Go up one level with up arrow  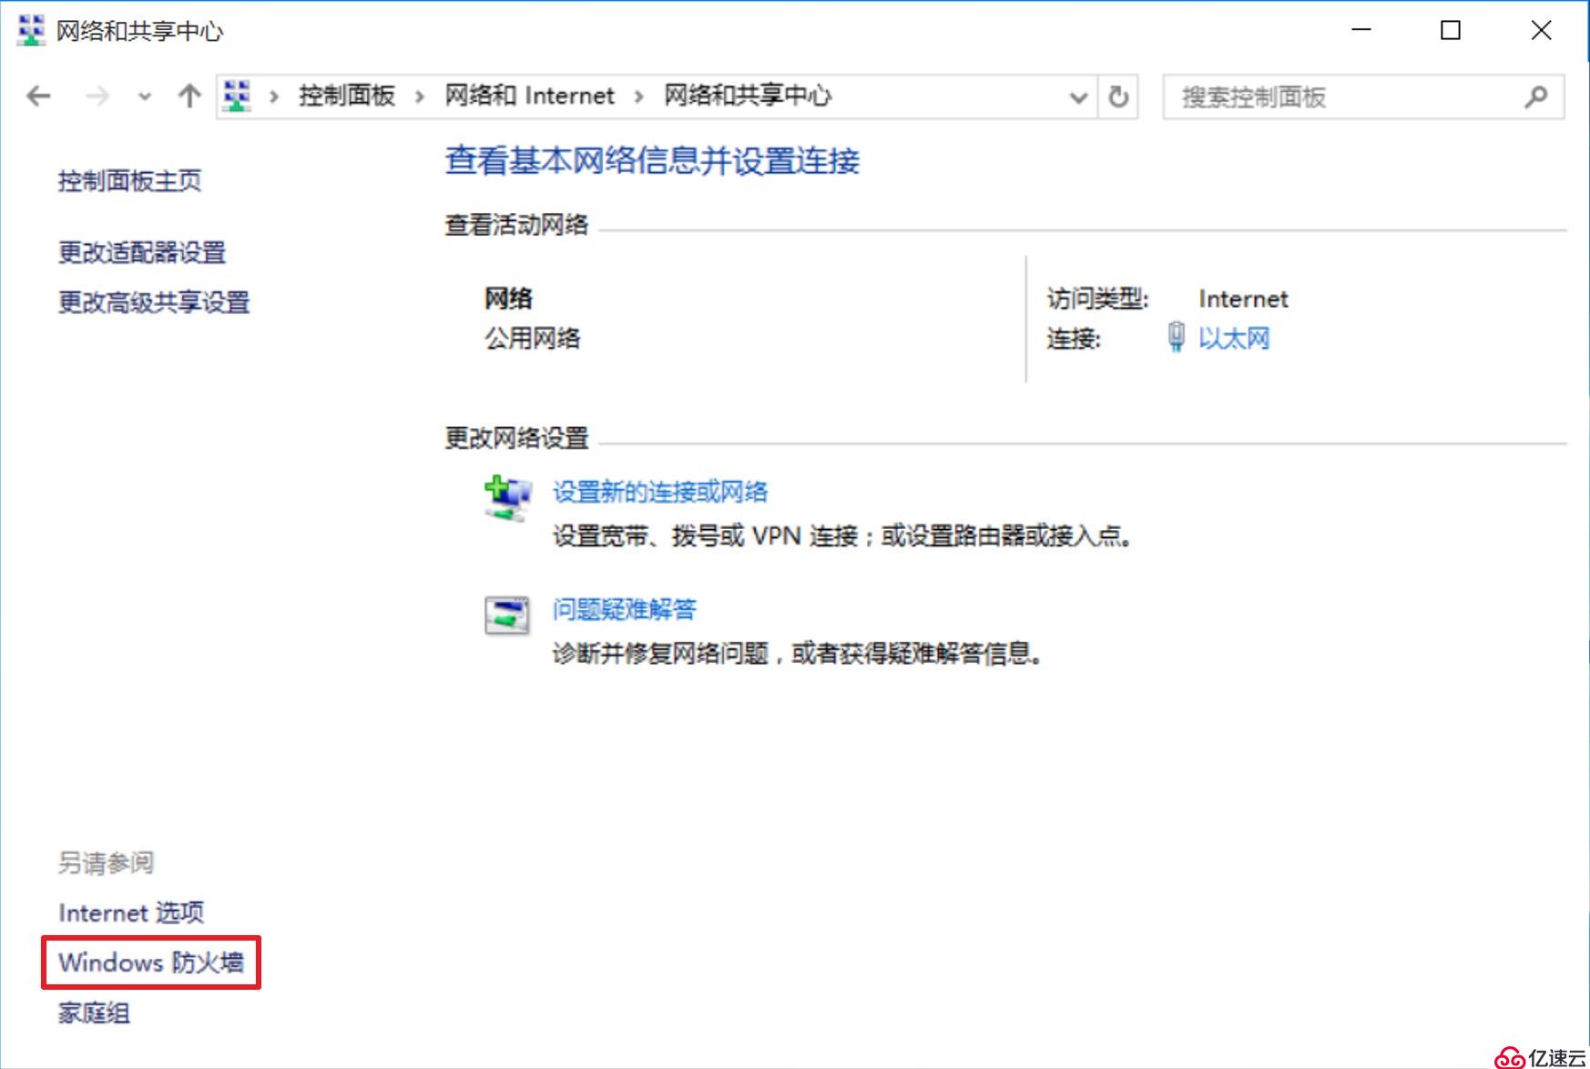(x=189, y=96)
